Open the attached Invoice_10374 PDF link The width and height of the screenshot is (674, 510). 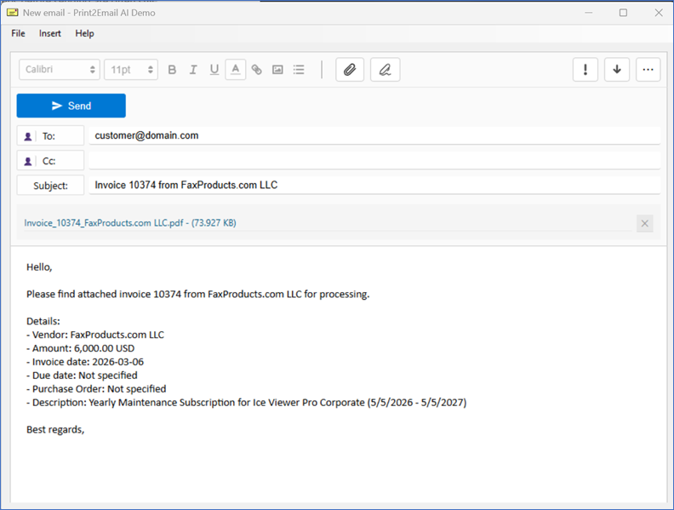pos(130,223)
